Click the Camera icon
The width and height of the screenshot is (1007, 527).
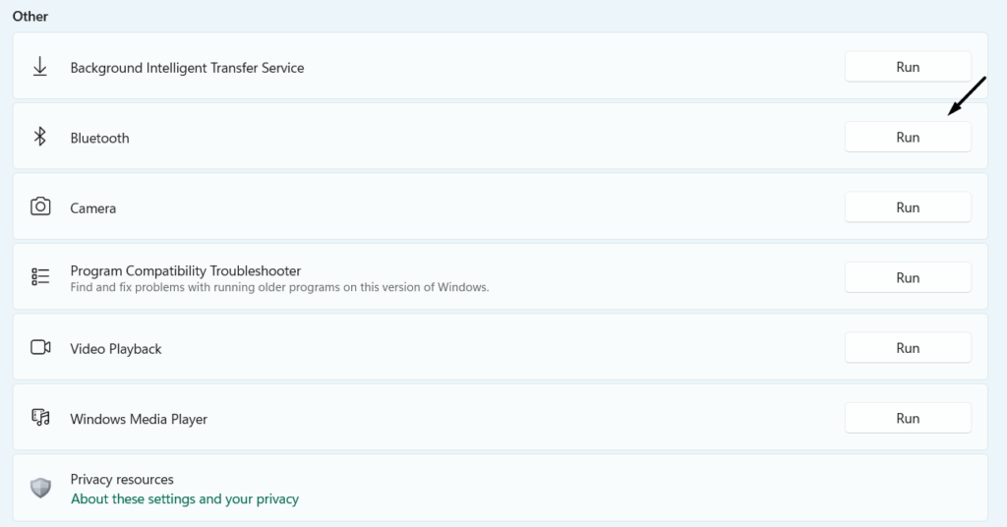40,207
